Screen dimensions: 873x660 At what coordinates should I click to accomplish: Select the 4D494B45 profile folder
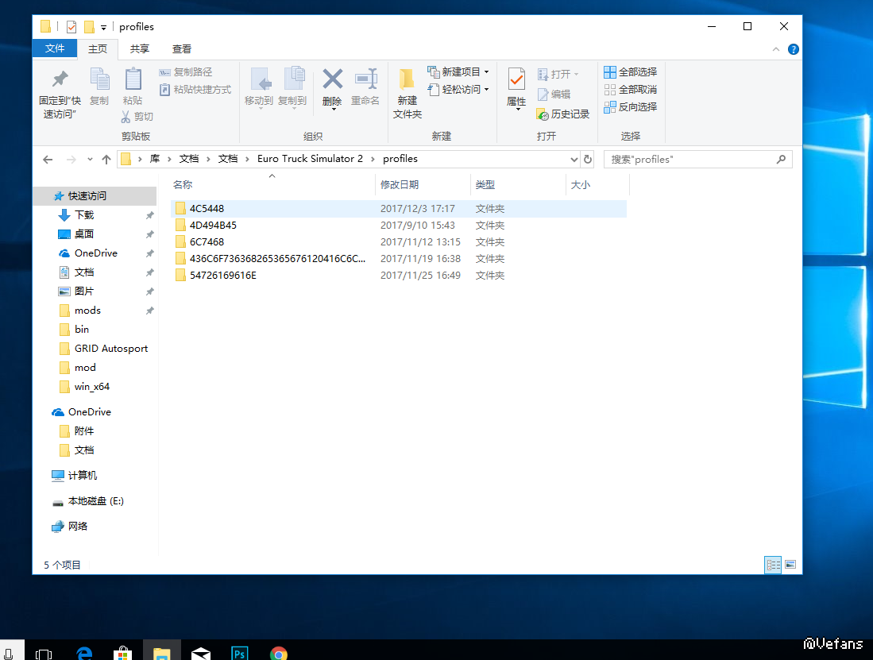pyautogui.click(x=213, y=226)
